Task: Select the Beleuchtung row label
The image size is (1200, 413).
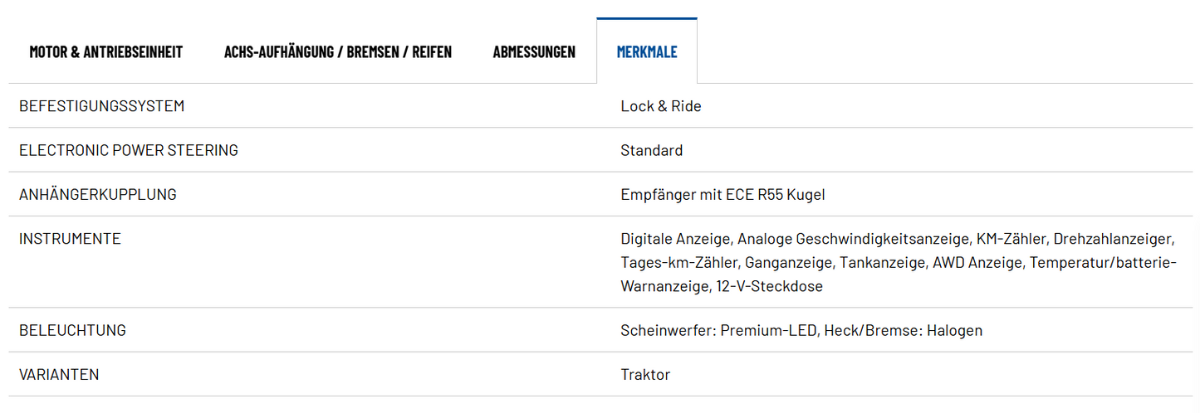Action: point(72,330)
